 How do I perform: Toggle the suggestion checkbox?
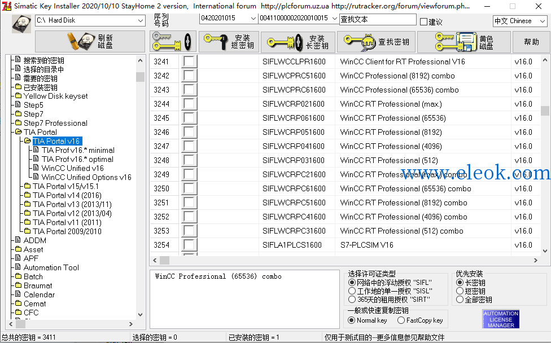424,22
